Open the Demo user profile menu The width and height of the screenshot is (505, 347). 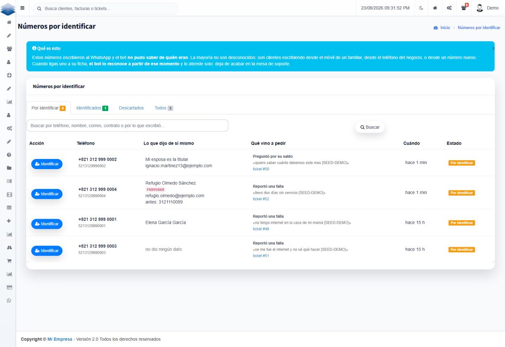click(x=487, y=8)
